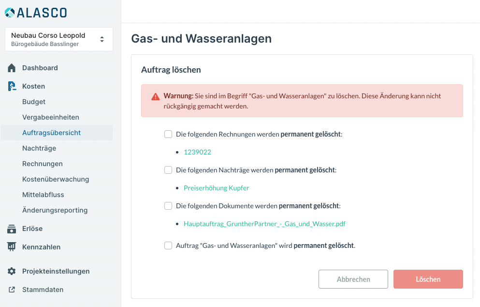
Task: Open the Neubau Corso Leopold project selector
Action: pyautogui.click(x=59, y=39)
